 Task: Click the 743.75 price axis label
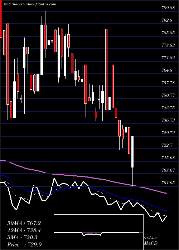(x=168, y=108)
